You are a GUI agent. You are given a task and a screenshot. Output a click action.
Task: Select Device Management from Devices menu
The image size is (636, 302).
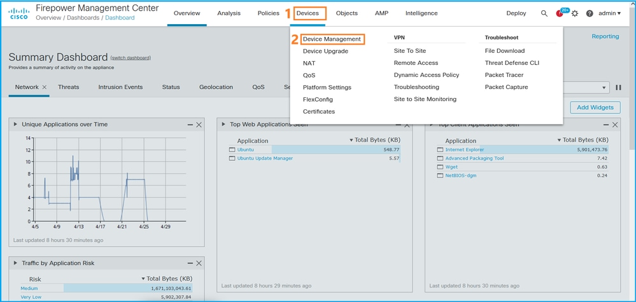tap(332, 39)
